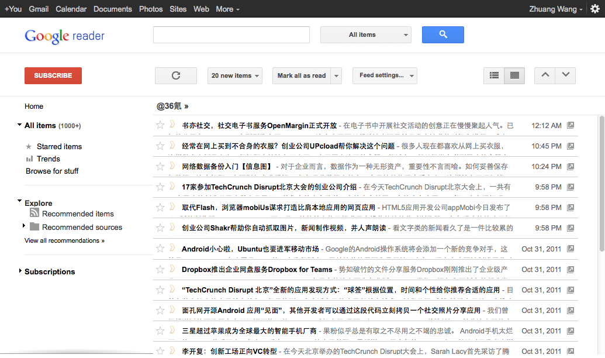Star the Android Ubuntu article
Image resolution: width=605 pixels, height=358 pixels.
point(160,249)
